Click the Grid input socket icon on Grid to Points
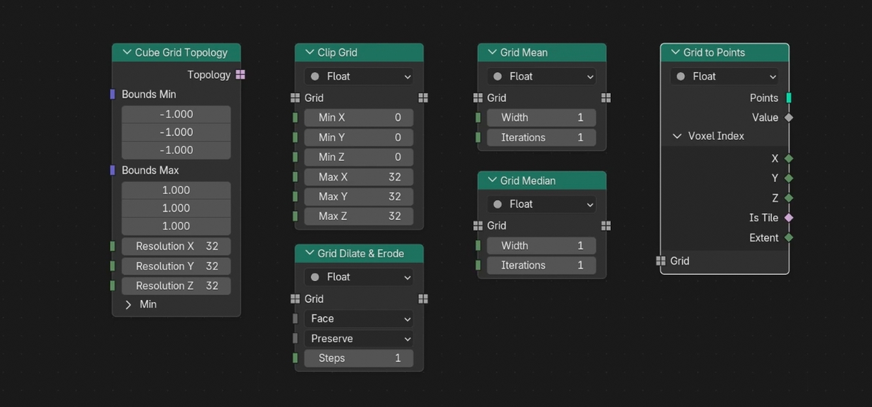 click(x=661, y=261)
